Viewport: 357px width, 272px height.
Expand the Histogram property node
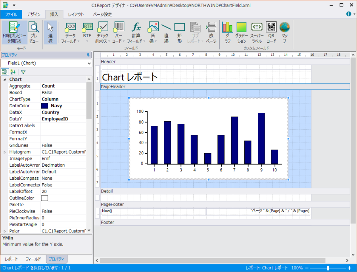(x=5, y=152)
